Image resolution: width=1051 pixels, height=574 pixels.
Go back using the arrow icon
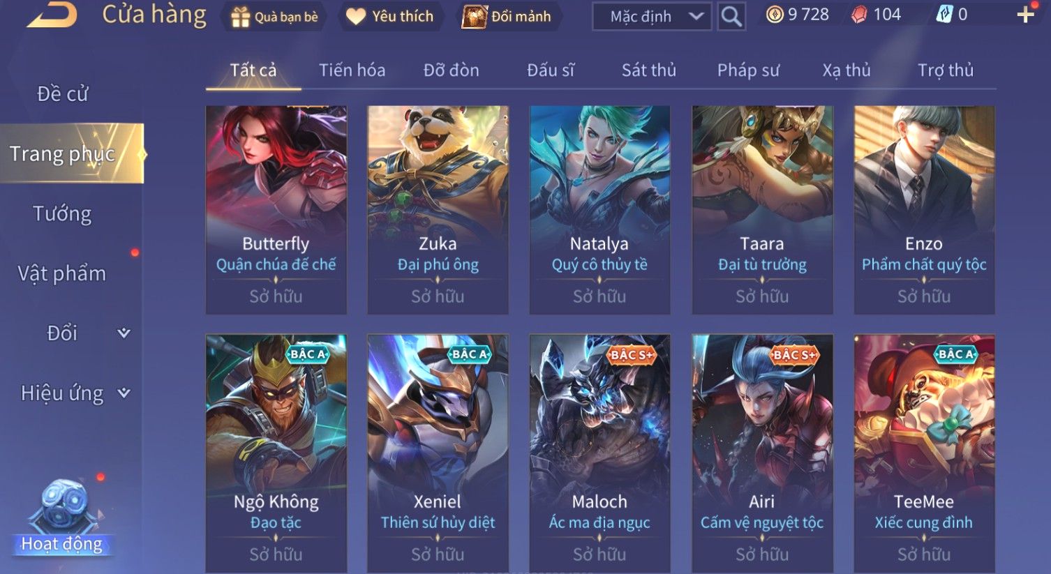pyautogui.click(x=52, y=15)
